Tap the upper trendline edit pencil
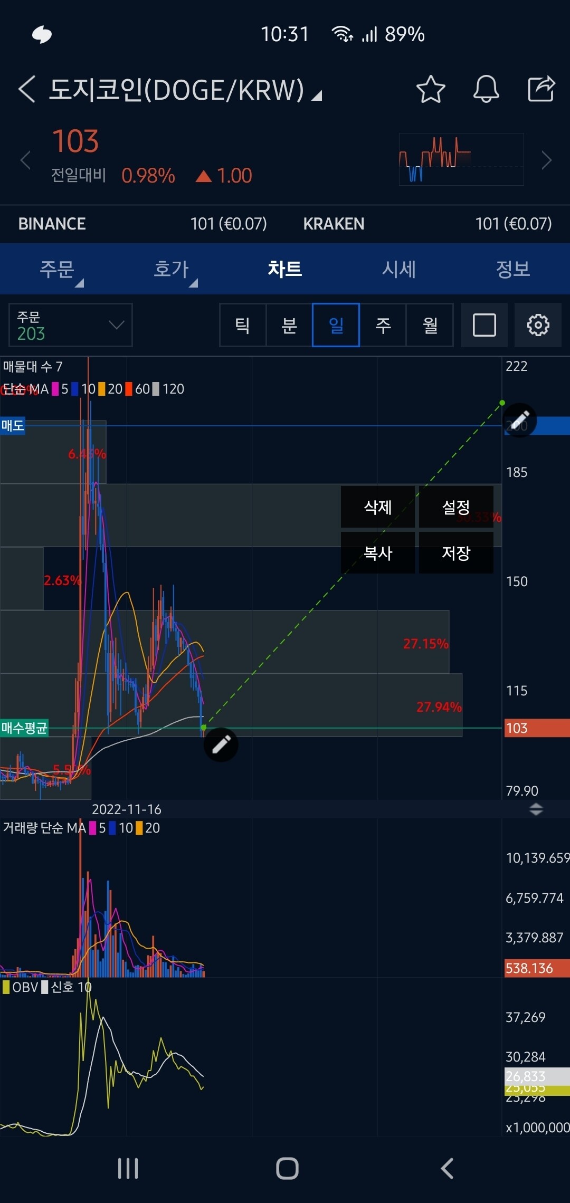Viewport: 570px width, 1203px height. point(519,421)
